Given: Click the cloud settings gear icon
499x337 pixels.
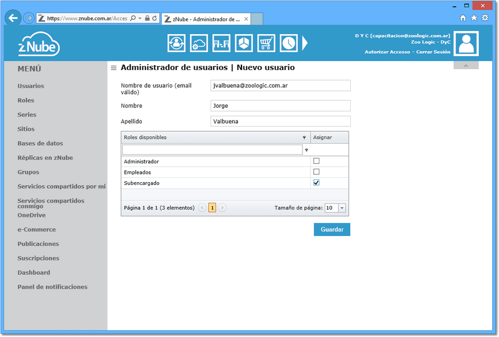Looking at the screenshot, I should point(199,43).
